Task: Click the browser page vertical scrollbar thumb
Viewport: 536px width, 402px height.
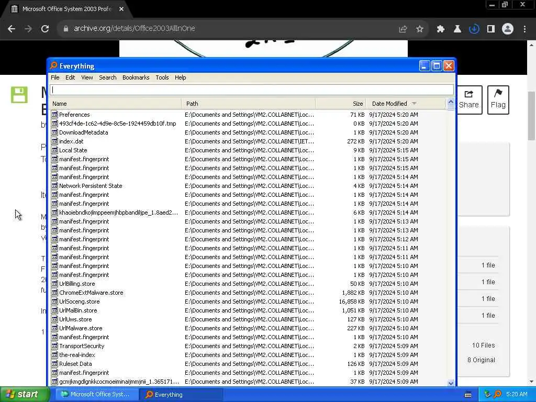Action: [x=531, y=116]
